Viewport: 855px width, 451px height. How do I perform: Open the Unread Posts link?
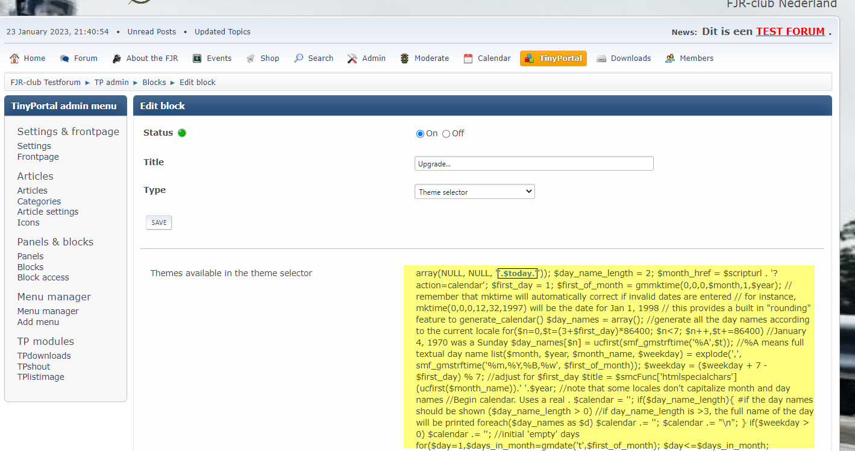(151, 31)
